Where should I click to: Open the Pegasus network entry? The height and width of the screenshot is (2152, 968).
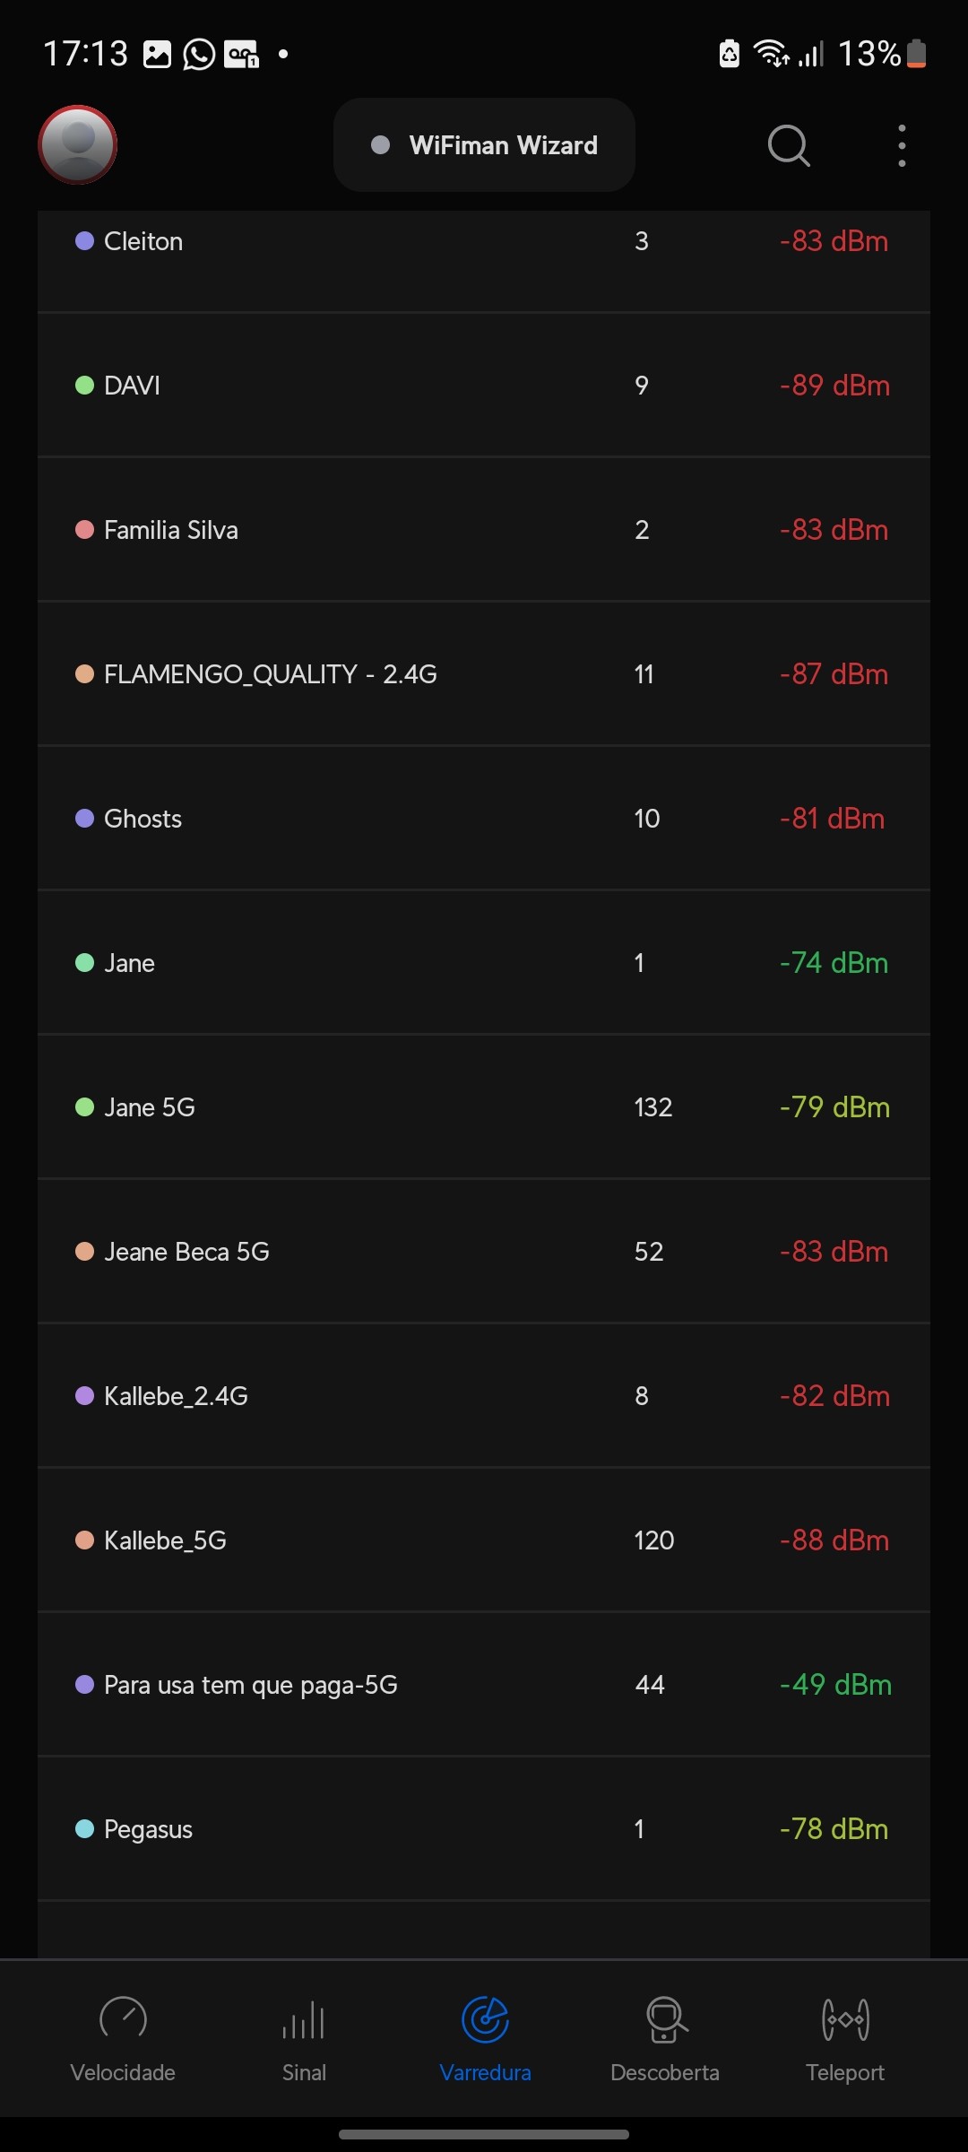(484, 1829)
